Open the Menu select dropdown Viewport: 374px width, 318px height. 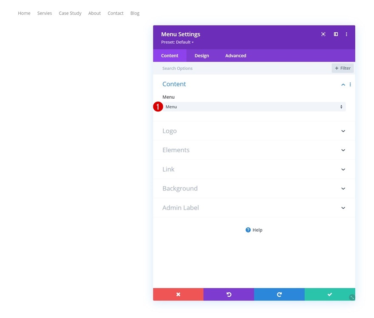point(254,107)
